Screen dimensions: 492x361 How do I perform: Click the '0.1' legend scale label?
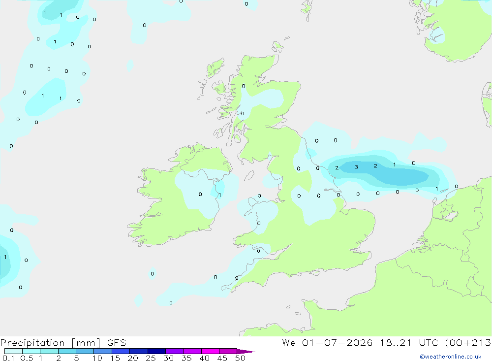click(x=8, y=358)
